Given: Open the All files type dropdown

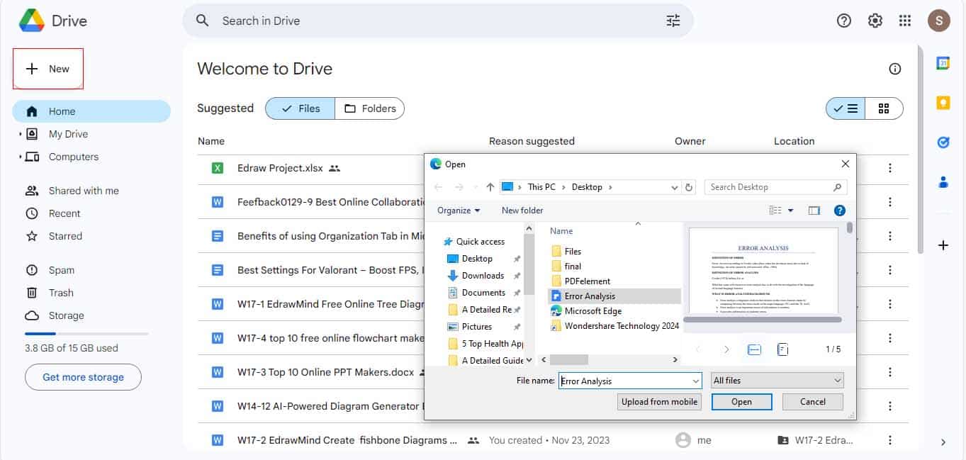Looking at the screenshot, I should click(777, 381).
